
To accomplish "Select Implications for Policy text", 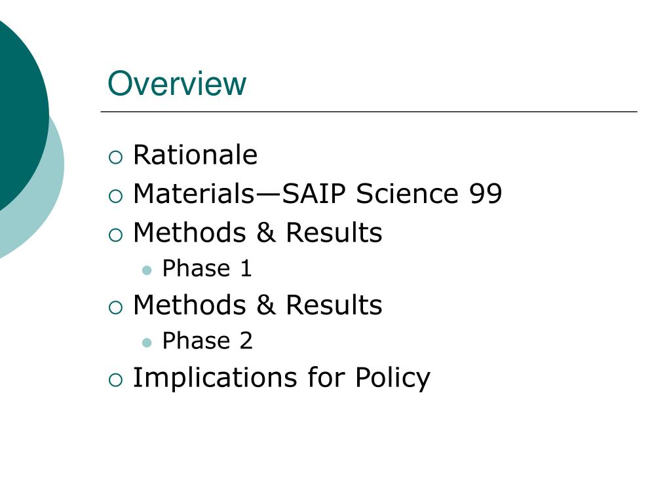I will [282, 378].
